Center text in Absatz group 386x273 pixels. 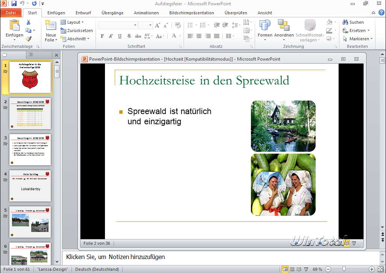coord(199,36)
